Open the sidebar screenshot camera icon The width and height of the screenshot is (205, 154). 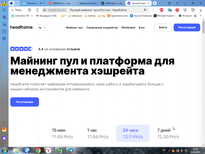pyautogui.click(x=4, y=24)
